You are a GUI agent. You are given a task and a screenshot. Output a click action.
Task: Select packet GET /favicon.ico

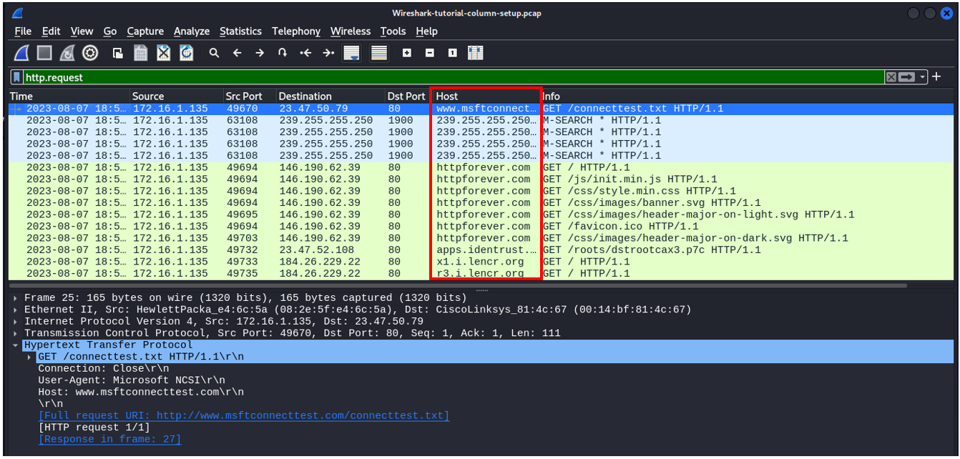coord(480,226)
